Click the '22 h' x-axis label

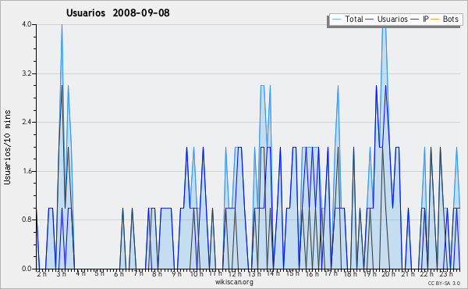pyautogui.click(x=427, y=273)
